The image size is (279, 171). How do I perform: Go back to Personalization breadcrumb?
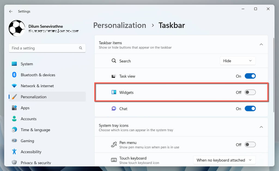(x=120, y=25)
